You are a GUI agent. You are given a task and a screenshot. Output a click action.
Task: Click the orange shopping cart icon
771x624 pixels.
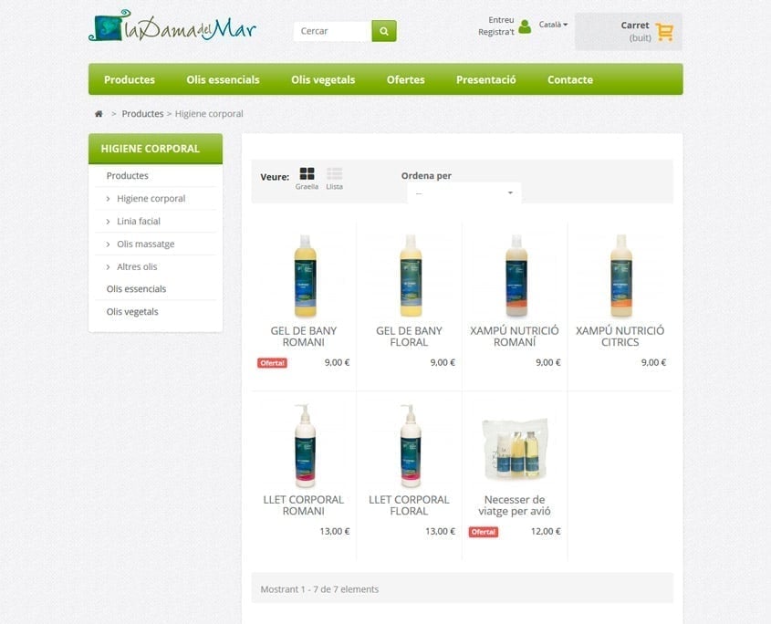[x=664, y=32]
